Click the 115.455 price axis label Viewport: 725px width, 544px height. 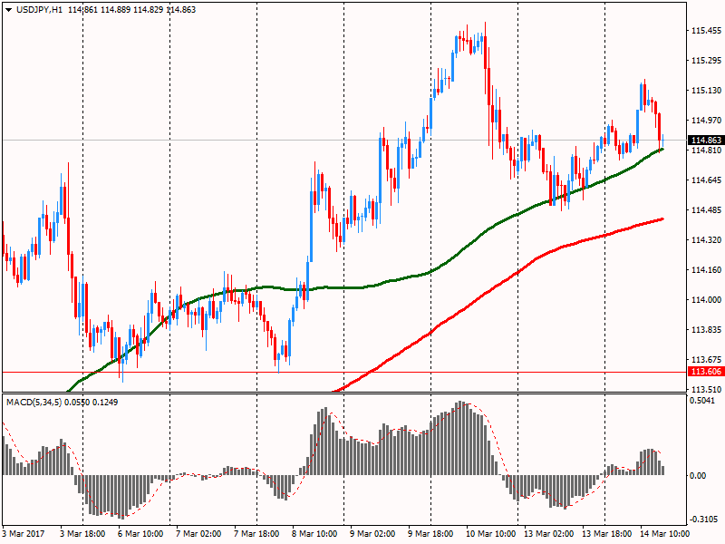(706, 31)
